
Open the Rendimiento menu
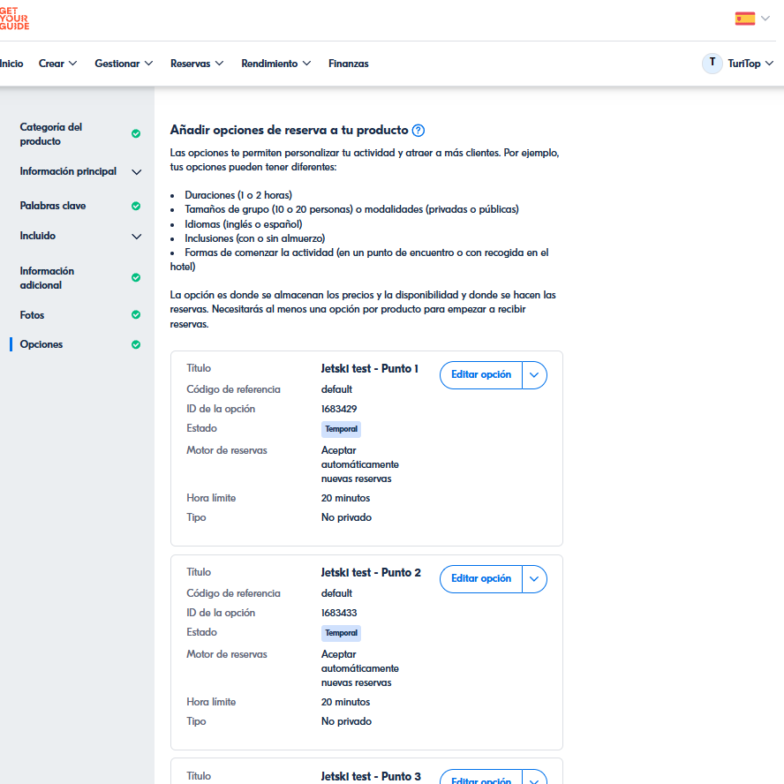click(x=275, y=64)
